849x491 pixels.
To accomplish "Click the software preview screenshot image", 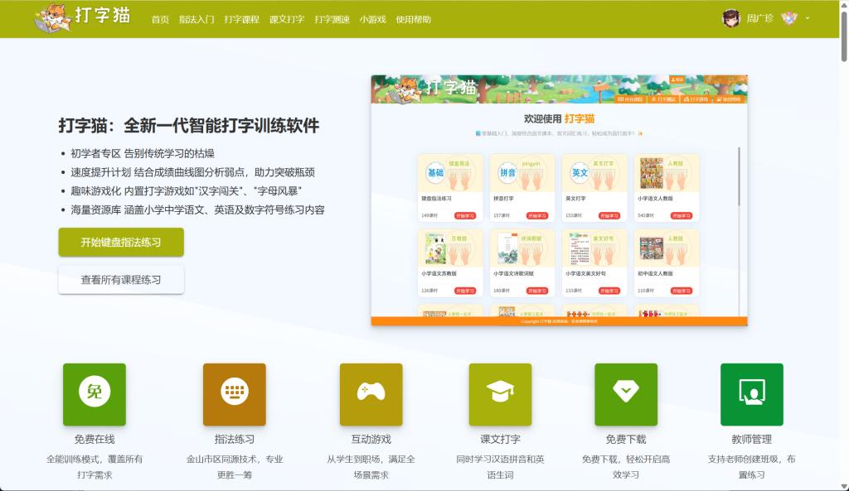I will (x=559, y=200).
